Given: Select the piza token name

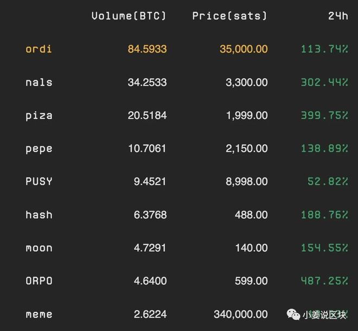Looking at the screenshot, I should click(x=39, y=116).
